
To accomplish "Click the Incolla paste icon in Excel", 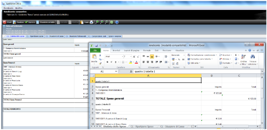I will click(94, 56).
